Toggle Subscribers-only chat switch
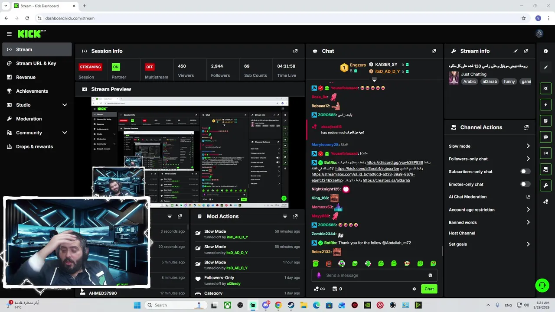Screen dimensions: 555x312 click(525, 172)
